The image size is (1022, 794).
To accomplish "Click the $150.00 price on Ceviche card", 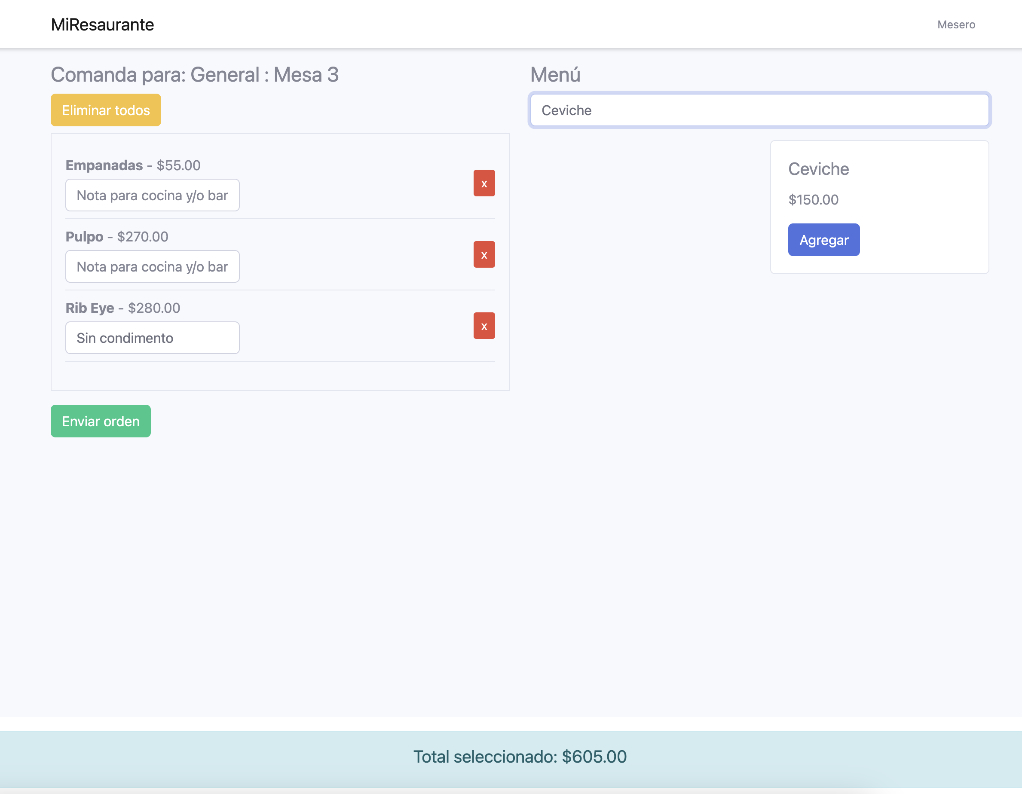I will [813, 200].
